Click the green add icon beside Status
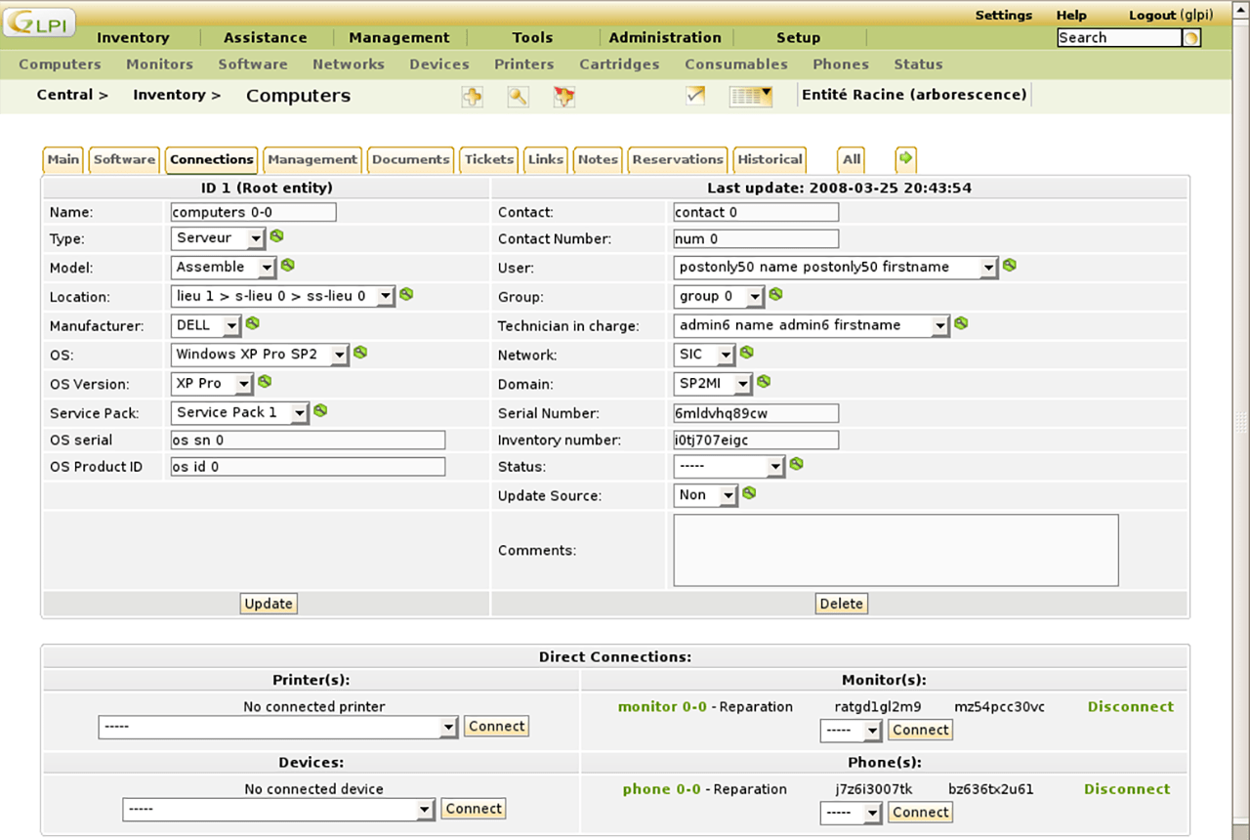Screen dimensions: 1250x840 click(x=797, y=464)
